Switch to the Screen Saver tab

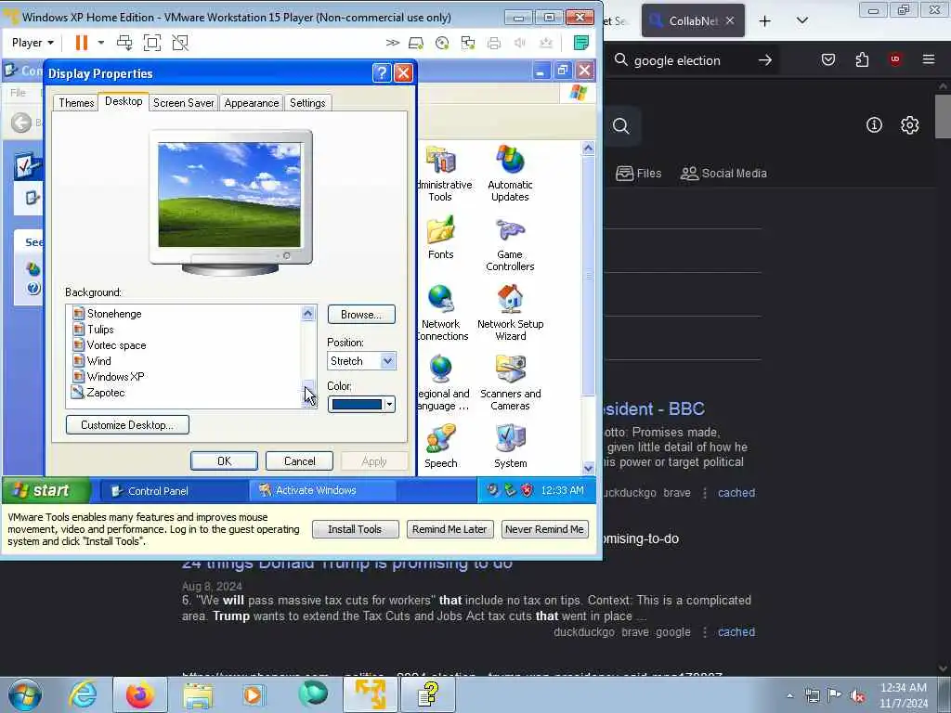(x=183, y=102)
